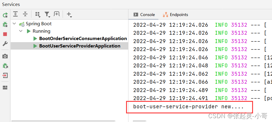The height and width of the screenshot is (122, 272).
Task: Switch to the Console tab
Action: coord(144,15)
